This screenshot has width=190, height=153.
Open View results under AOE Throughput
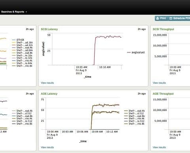(159, 147)
